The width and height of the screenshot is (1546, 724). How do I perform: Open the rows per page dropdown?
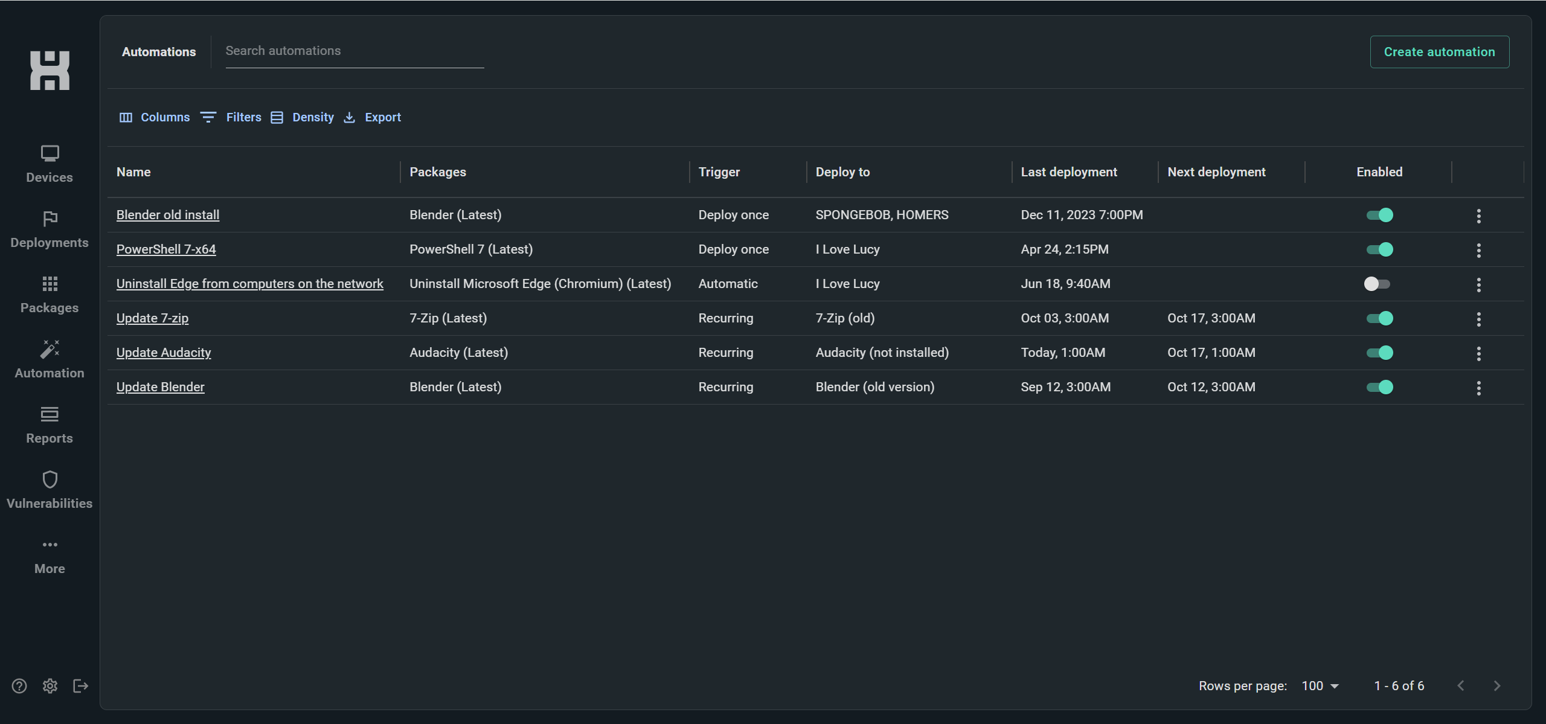tap(1320, 686)
